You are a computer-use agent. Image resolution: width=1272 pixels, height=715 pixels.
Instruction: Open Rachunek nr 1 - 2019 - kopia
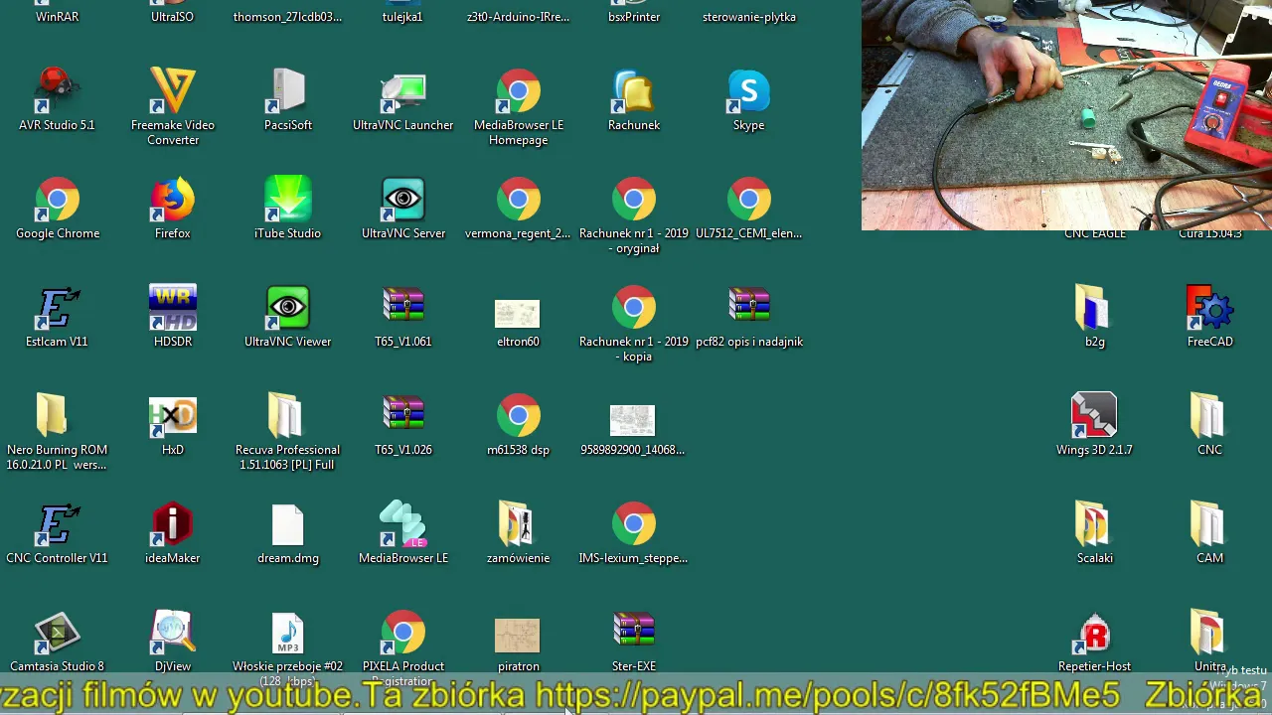pos(634,323)
